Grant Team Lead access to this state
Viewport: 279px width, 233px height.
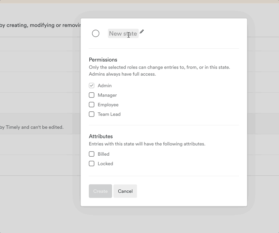91,114
